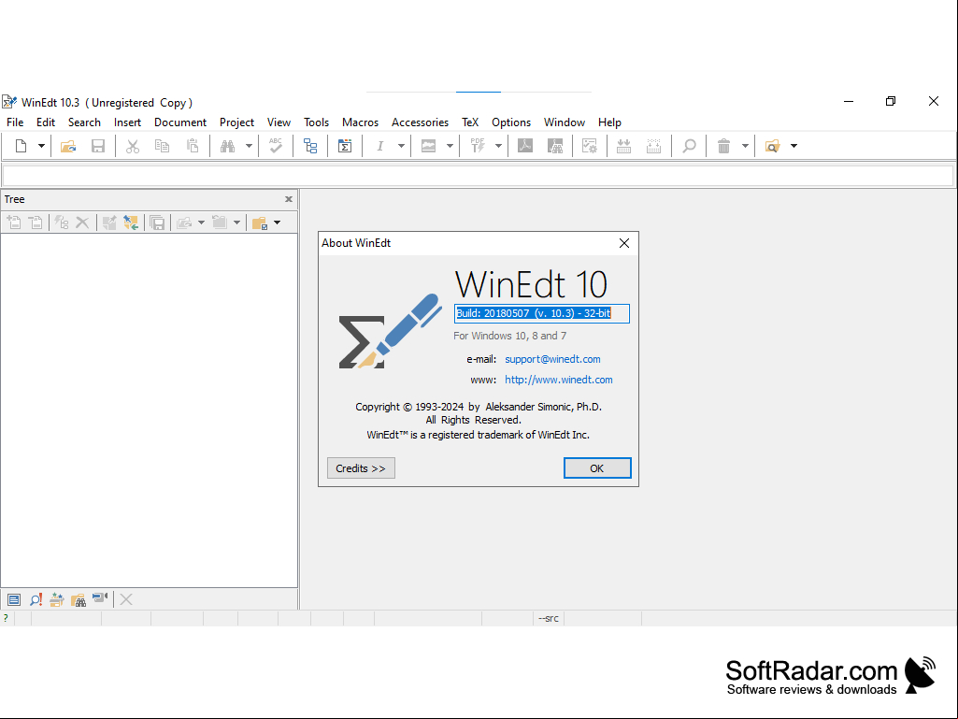Click the folder binoculars icon below Tree panel
Viewport: 958px width, 719px height.
(x=79, y=599)
